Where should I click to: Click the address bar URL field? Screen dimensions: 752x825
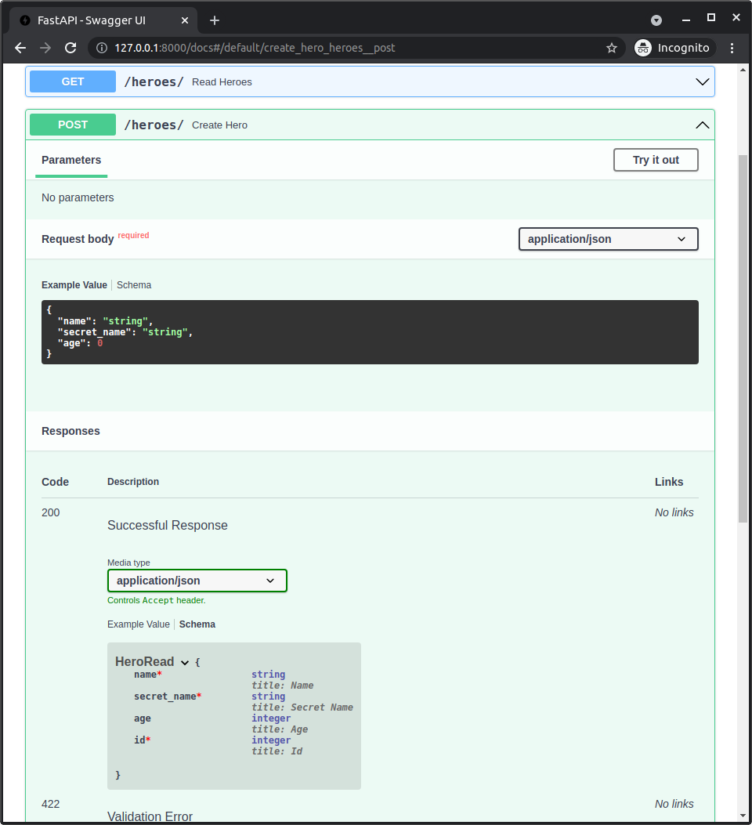click(x=313, y=47)
